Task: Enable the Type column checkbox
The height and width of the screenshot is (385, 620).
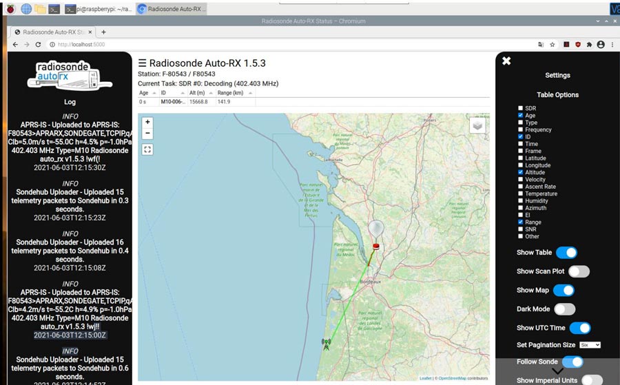Action: [x=520, y=122]
